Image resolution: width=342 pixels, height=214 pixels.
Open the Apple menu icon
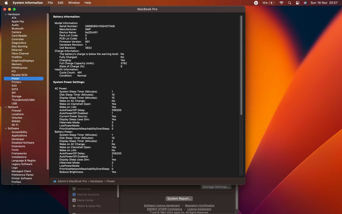point(6,3)
